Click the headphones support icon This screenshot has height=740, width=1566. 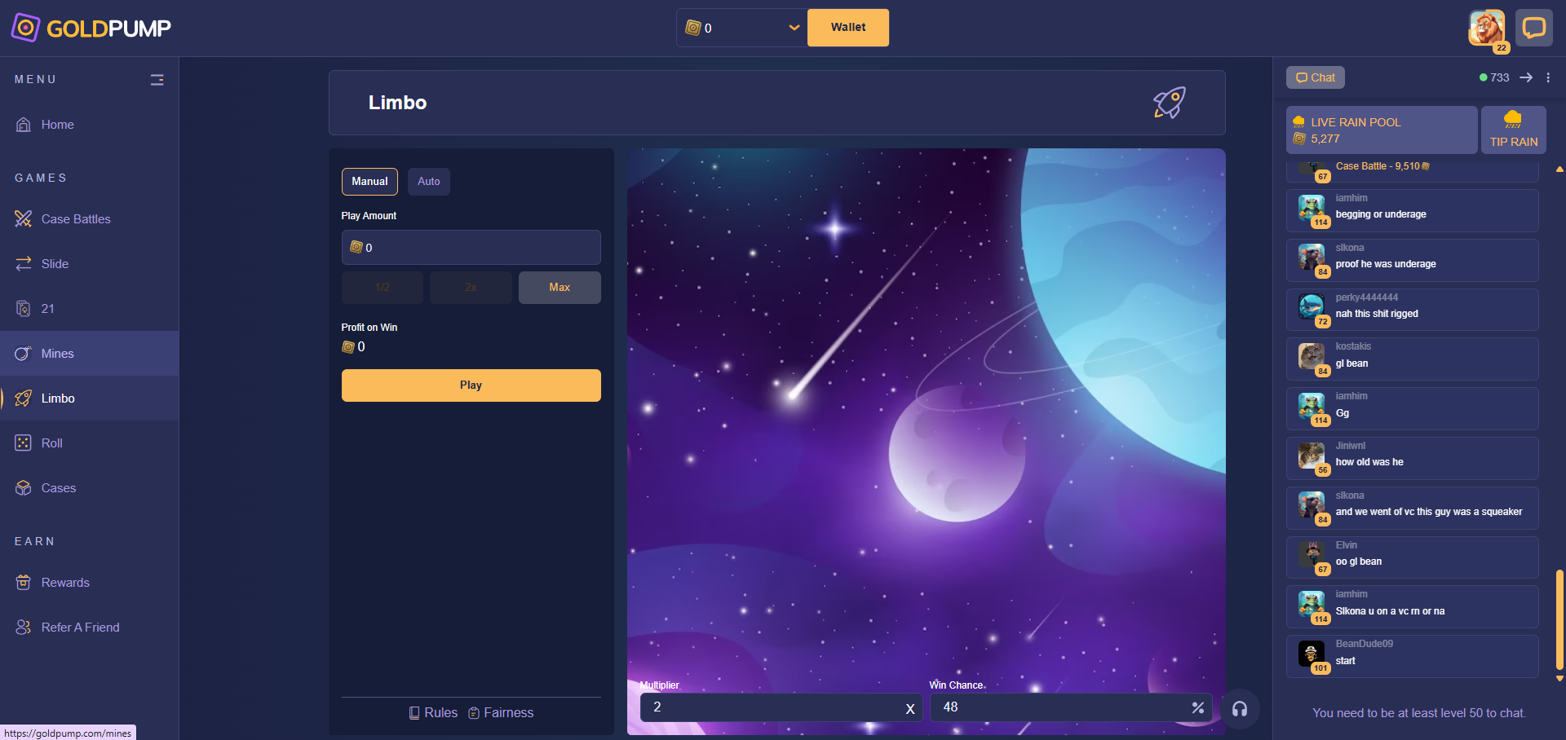click(1240, 709)
